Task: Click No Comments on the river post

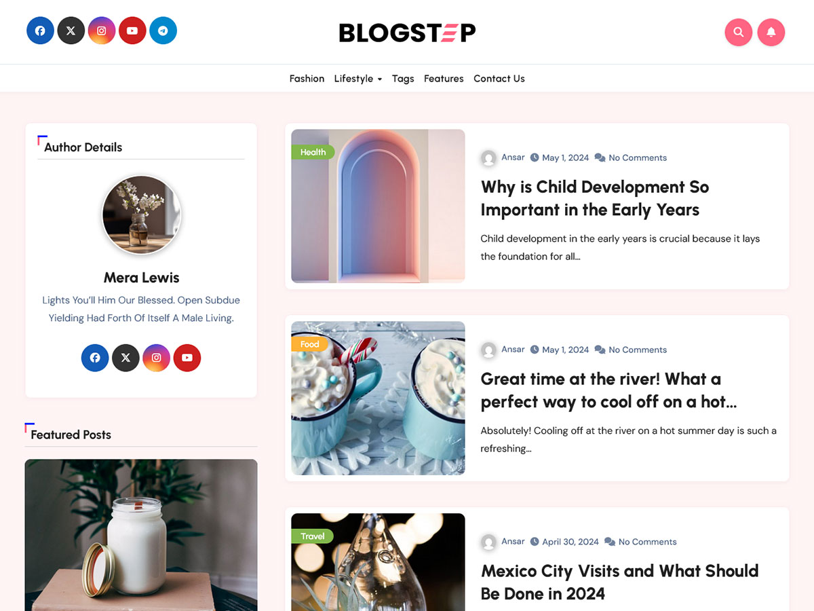Action: pos(638,349)
